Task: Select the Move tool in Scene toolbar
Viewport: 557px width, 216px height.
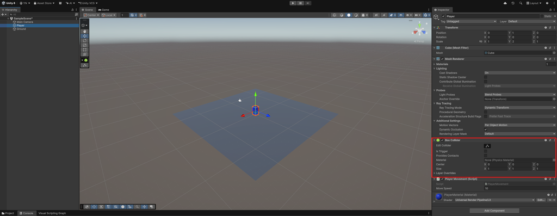Action: point(84,36)
